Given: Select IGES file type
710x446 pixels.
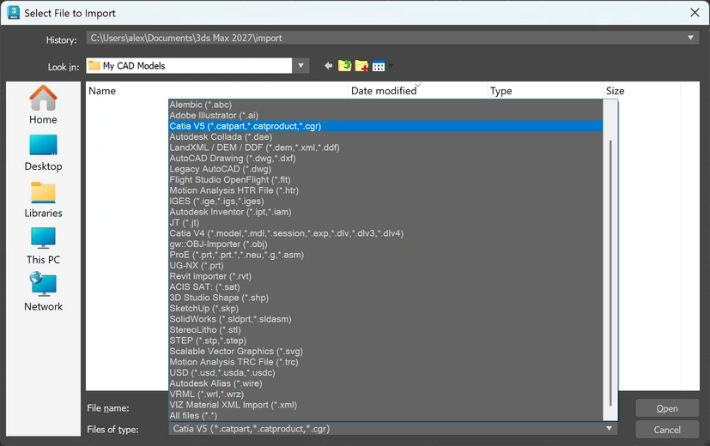Looking at the screenshot, I should pyautogui.click(x=385, y=201).
